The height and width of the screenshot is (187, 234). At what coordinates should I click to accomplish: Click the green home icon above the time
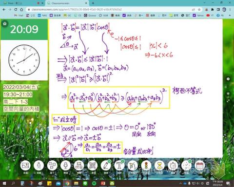coord(5,24)
